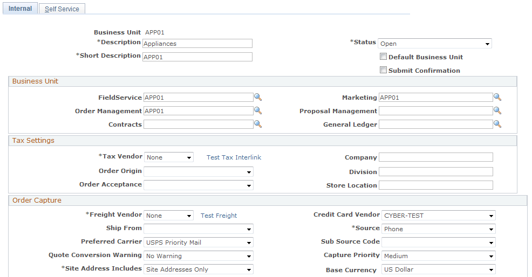Click the Order Capture section header
Viewport: 532px width, 277px height.
[x=268, y=200]
